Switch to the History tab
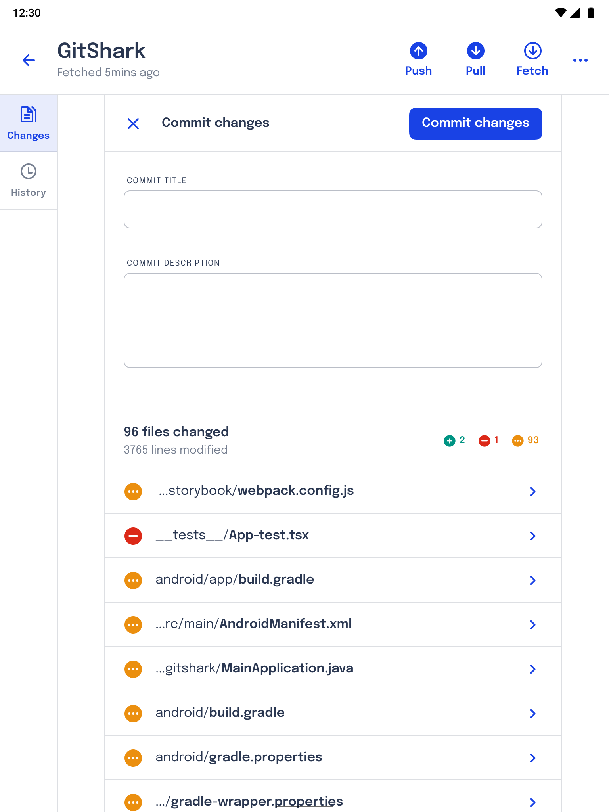Screen dimensions: 609x812 tap(29, 181)
